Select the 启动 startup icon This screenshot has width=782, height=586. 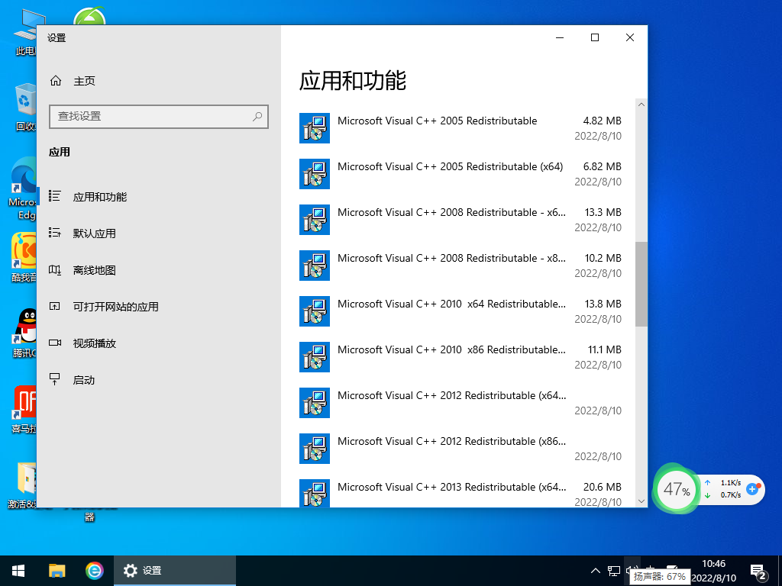pyautogui.click(x=55, y=379)
